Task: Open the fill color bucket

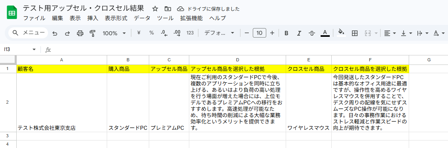Action: point(341,32)
